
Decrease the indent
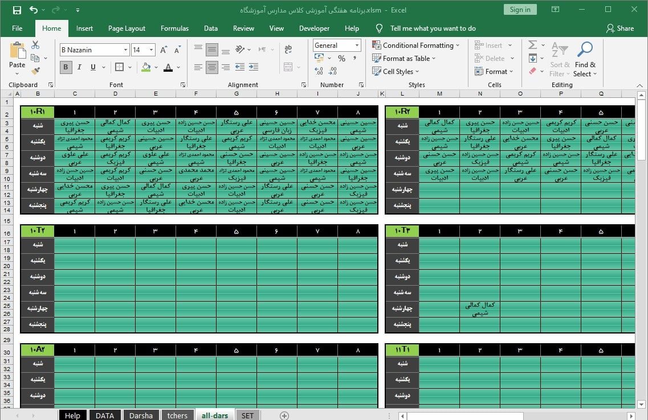point(240,67)
